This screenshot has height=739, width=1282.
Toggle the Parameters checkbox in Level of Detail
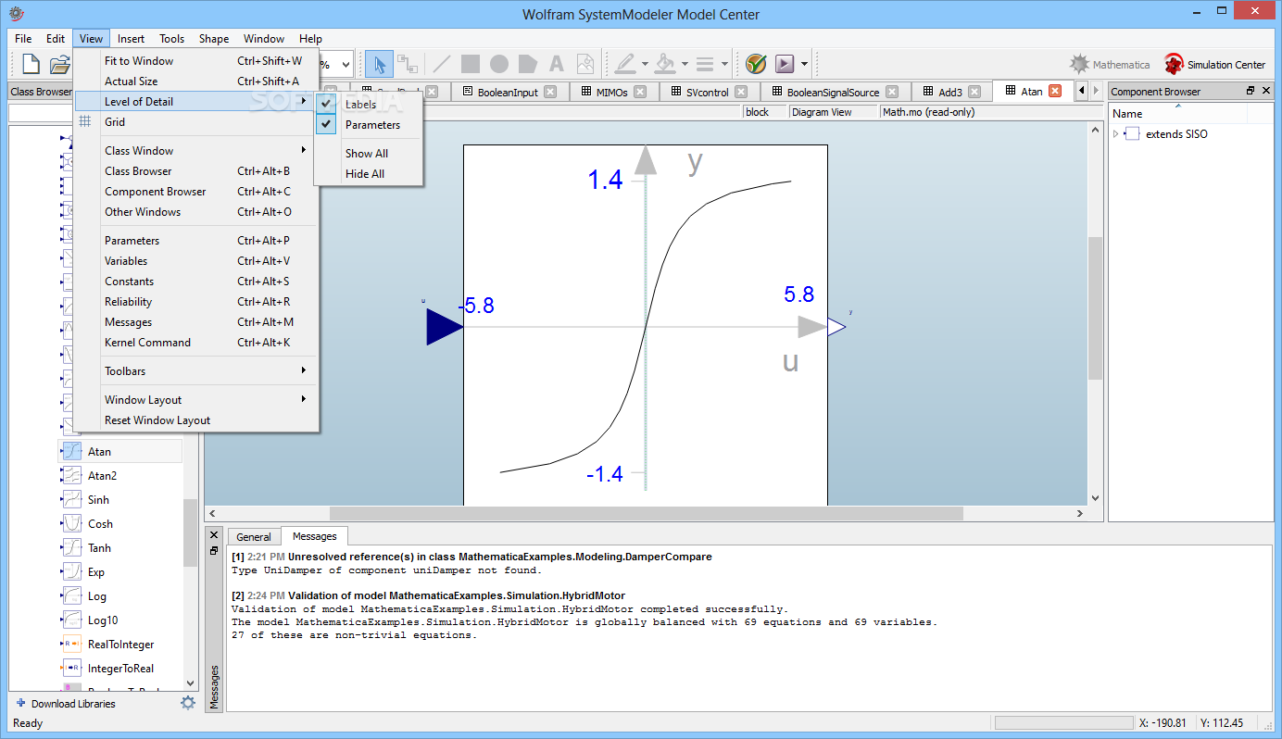tap(326, 124)
